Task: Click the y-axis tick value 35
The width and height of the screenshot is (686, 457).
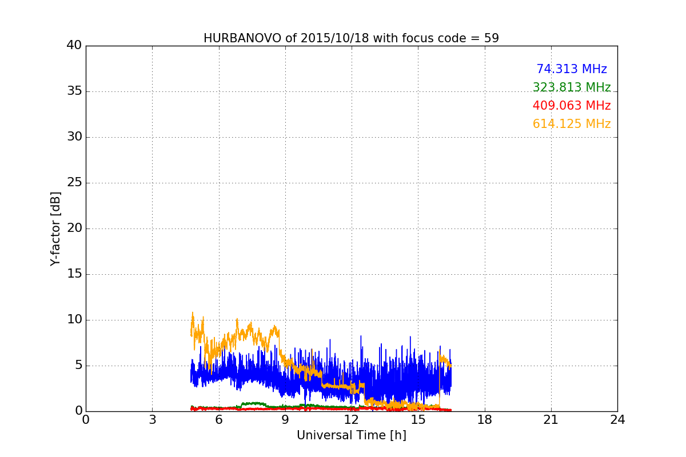Action: [x=74, y=91]
